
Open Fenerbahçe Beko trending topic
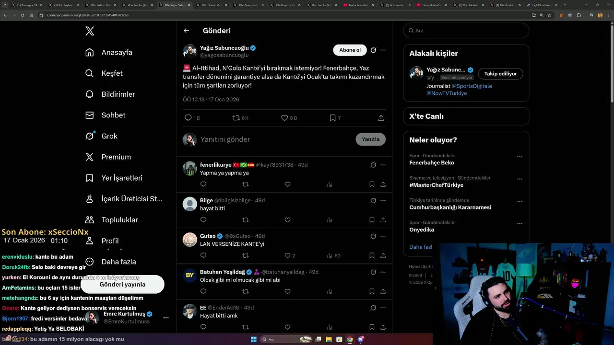(432, 163)
